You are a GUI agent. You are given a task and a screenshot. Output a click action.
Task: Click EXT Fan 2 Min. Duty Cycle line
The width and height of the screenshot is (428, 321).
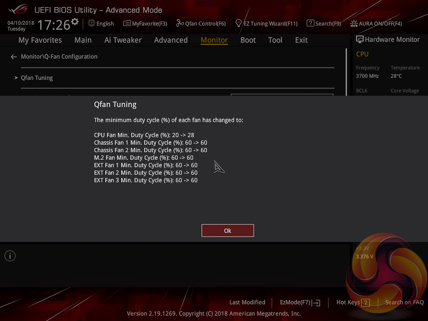pos(146,173)
